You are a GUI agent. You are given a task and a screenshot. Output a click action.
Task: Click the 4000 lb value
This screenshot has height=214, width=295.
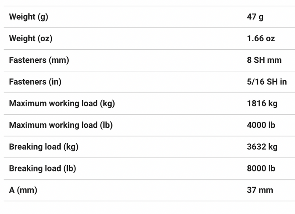(x=261, y=125)
